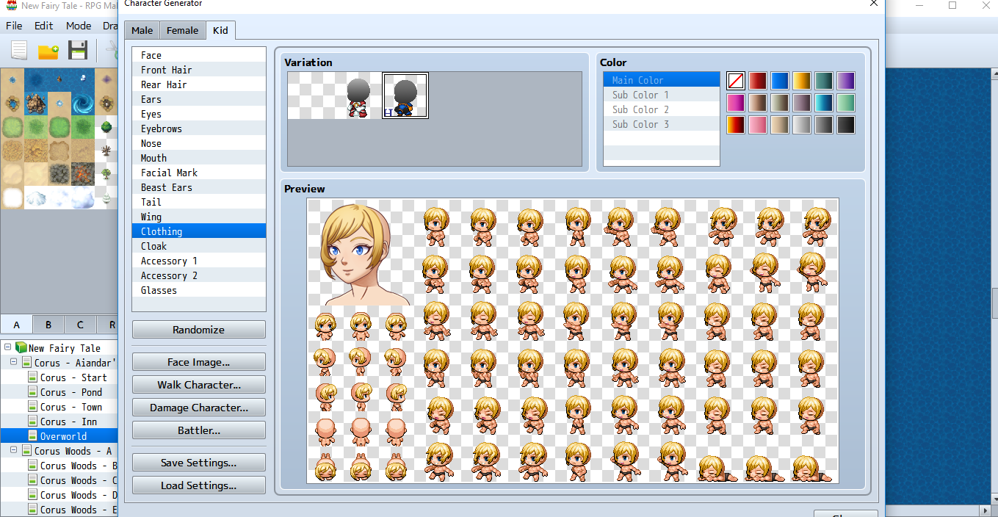Select Sub Color 1 in the Color list
This screenshot has height=517, width=998.
pos(662,95)
